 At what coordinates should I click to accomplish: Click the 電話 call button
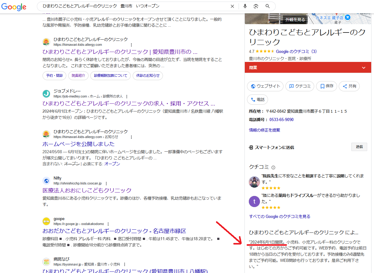click(x=257, y=100)
